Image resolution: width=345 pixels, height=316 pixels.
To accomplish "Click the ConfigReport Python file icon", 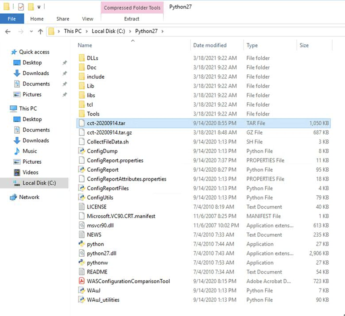I will click(x=81, y=170).
